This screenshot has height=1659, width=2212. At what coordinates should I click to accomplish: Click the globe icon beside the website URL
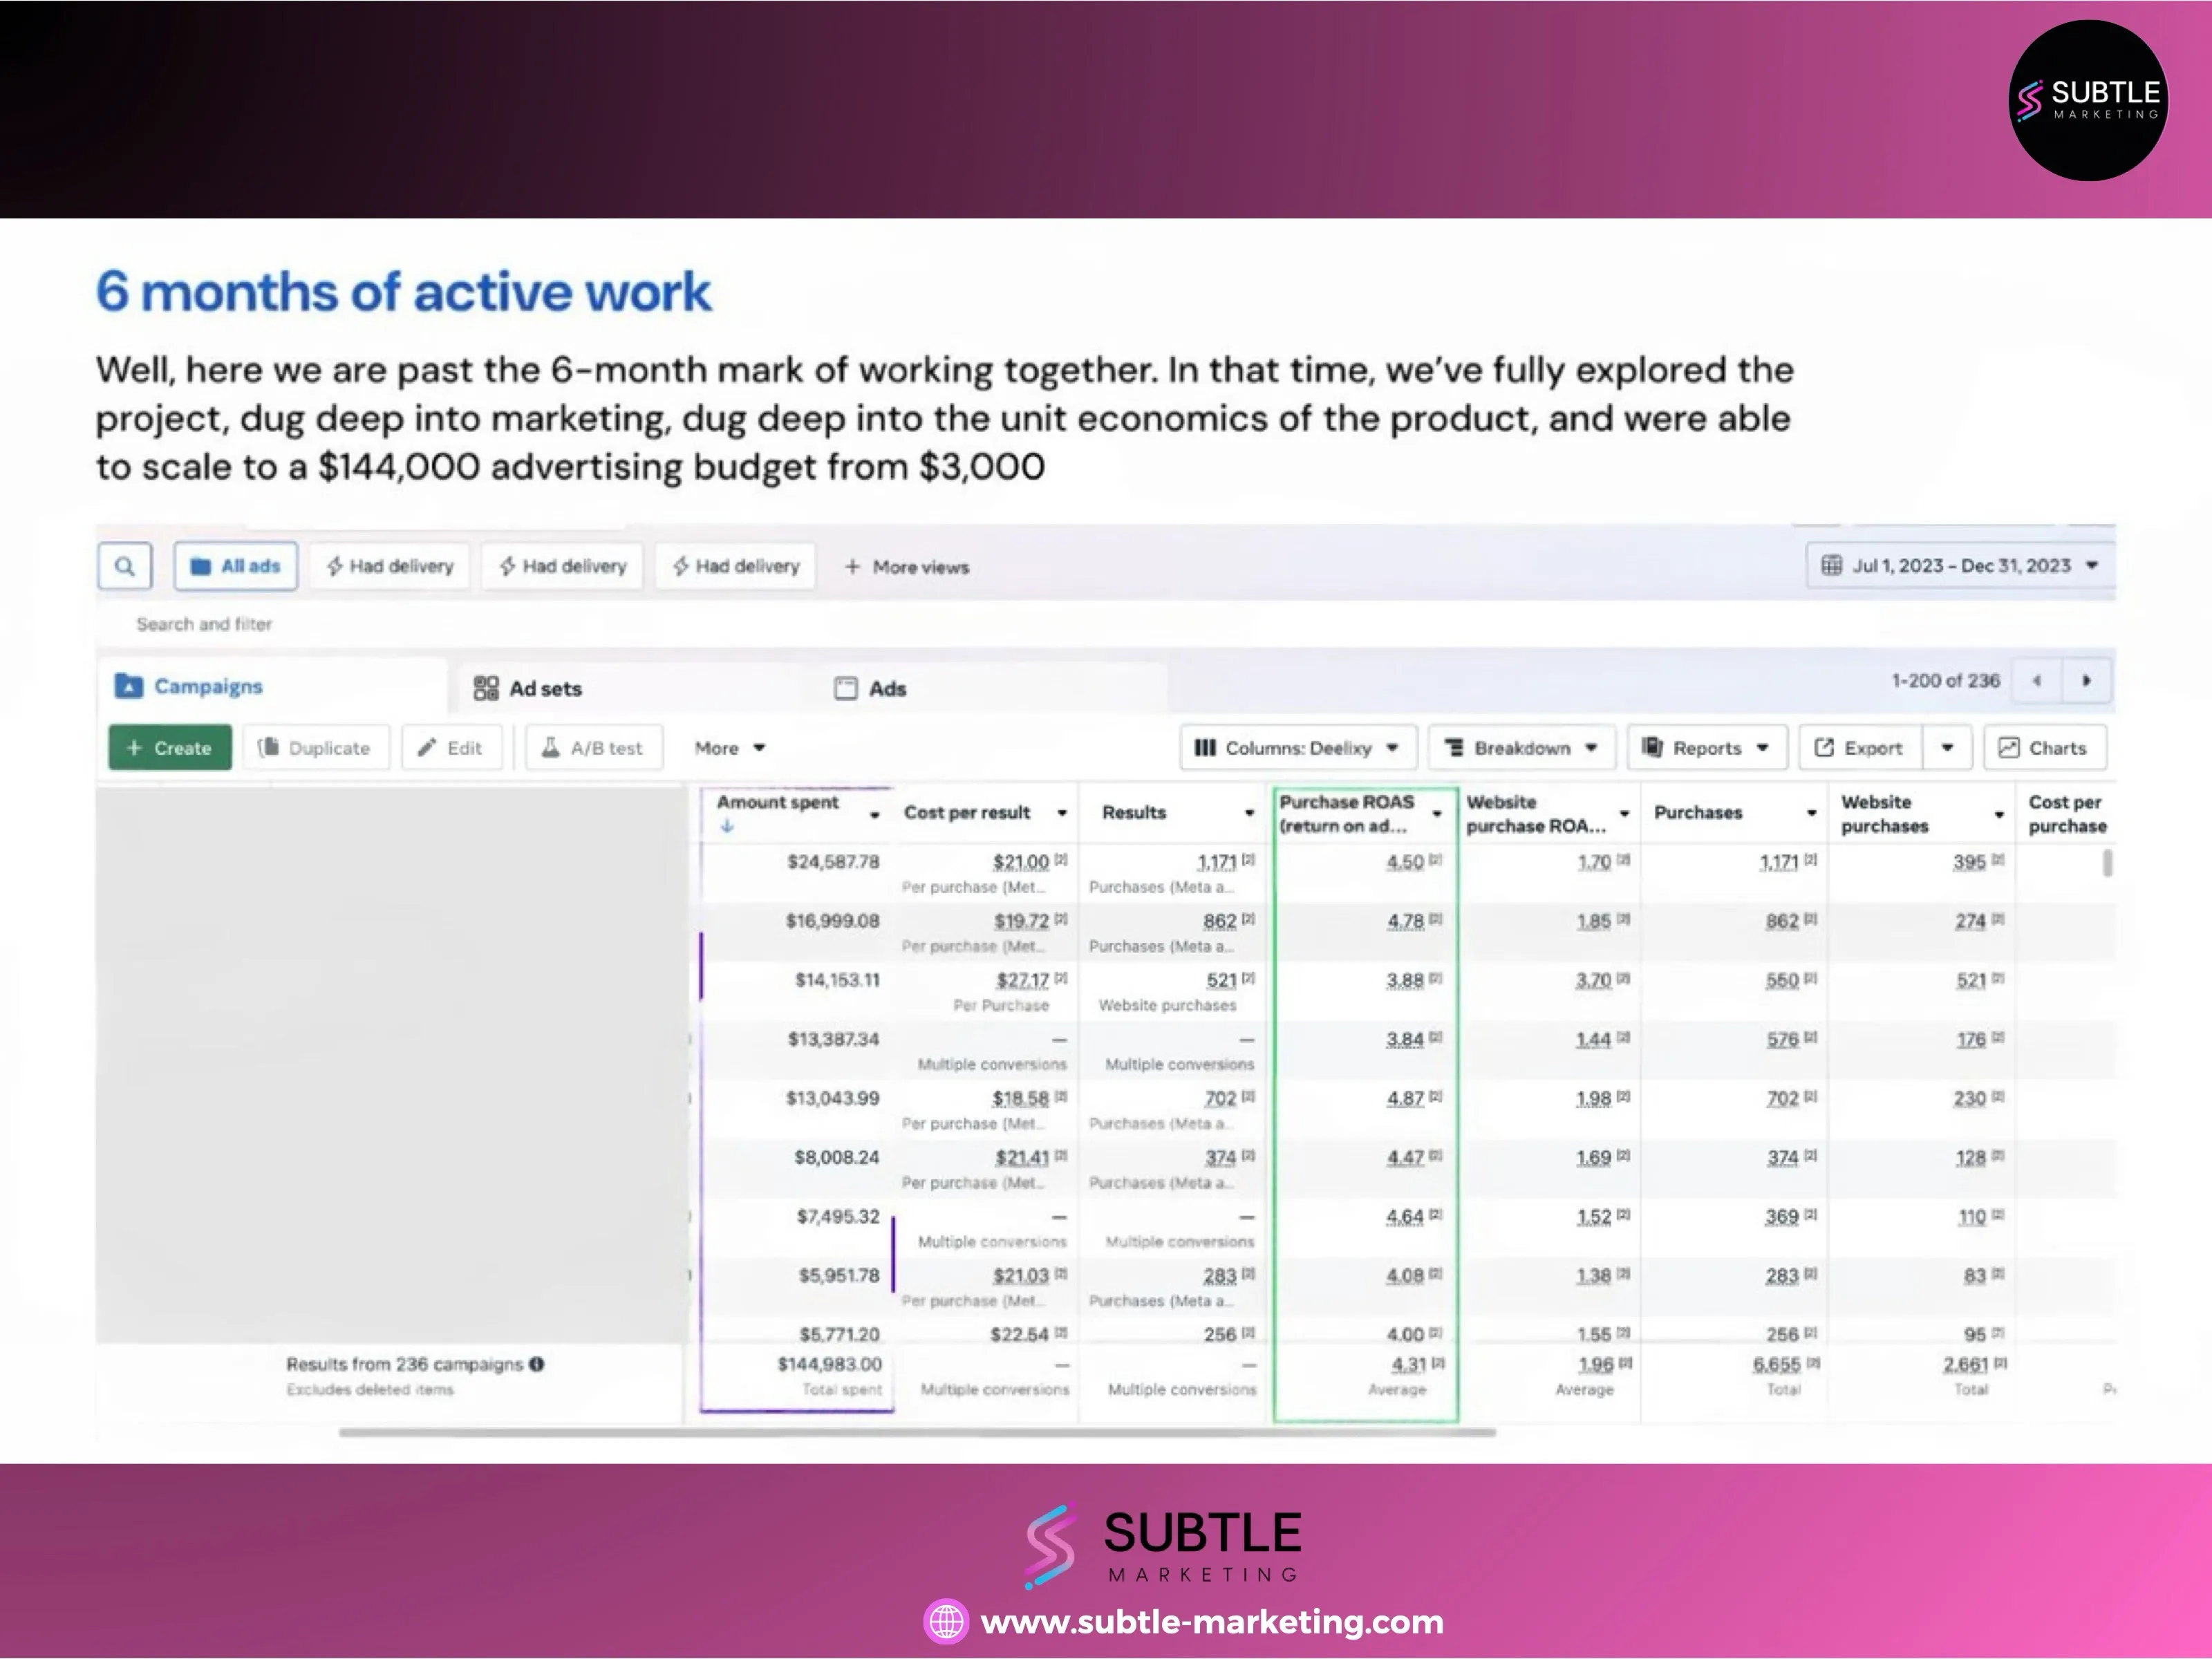pyautogui.click(x=946, y=1622)
